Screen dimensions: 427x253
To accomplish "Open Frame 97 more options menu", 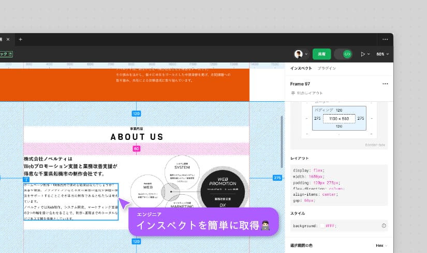I will coord(385,84).
